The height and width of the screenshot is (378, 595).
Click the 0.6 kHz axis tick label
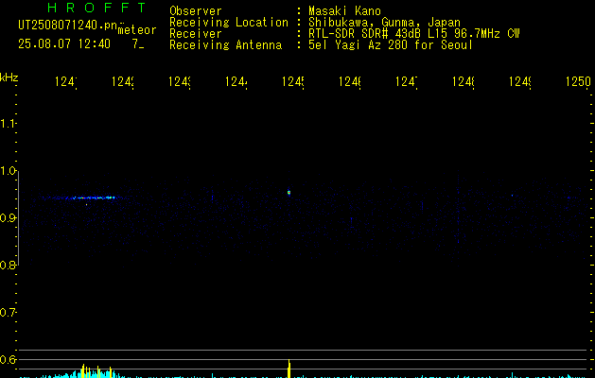(x=8, y=359)
